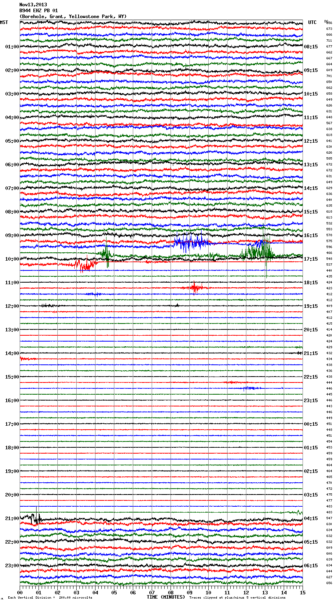The width and height of the screenshot is (334, 603).
Task: Select the 23:00 MST time label
Action: pyautogui.click(x=12, y=566)
